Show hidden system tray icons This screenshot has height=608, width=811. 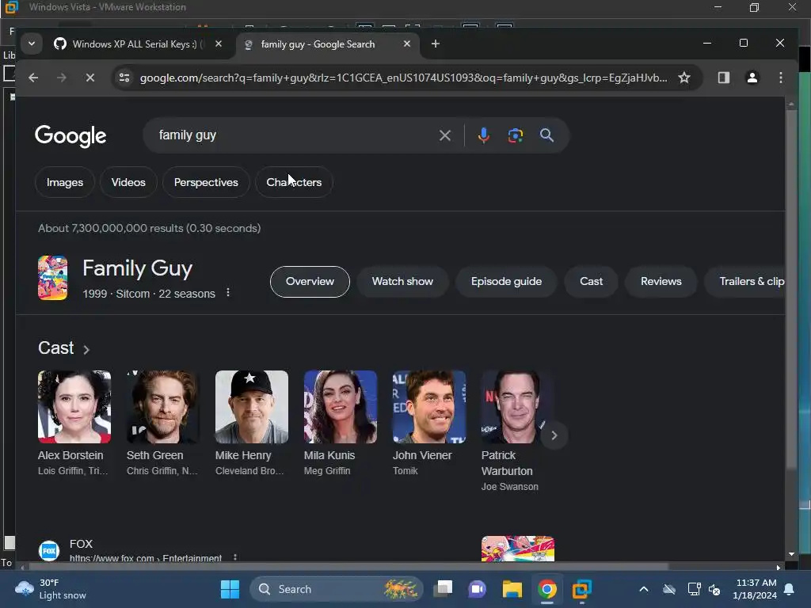click(643, 589)
